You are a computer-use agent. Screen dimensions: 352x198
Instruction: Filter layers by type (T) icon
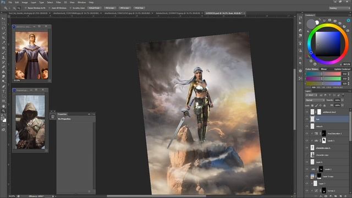point(329,95)
